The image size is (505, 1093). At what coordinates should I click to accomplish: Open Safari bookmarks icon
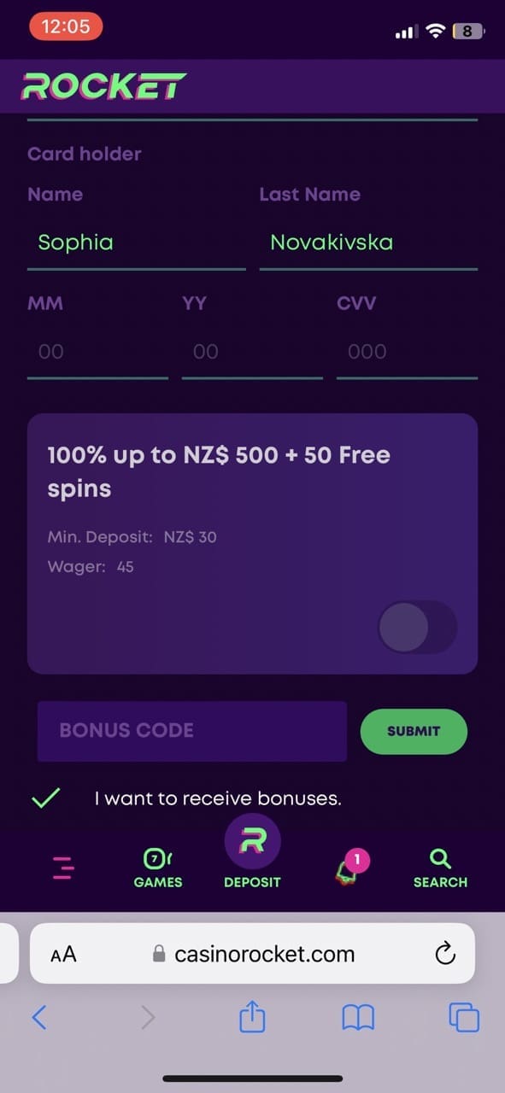pyautogui.click(x=358, y=1017)
